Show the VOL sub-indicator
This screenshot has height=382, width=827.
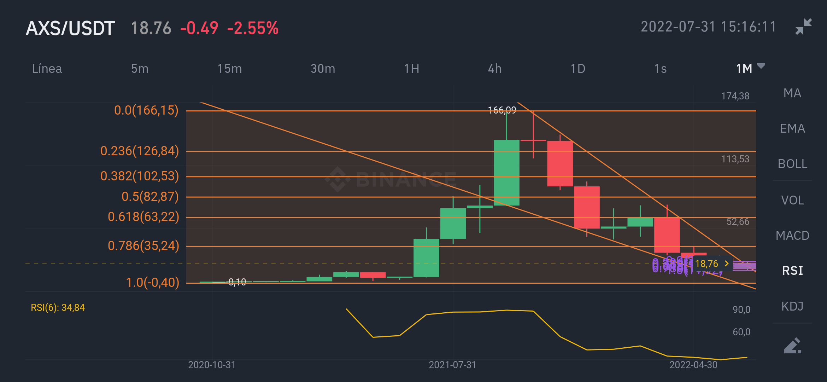792,200
